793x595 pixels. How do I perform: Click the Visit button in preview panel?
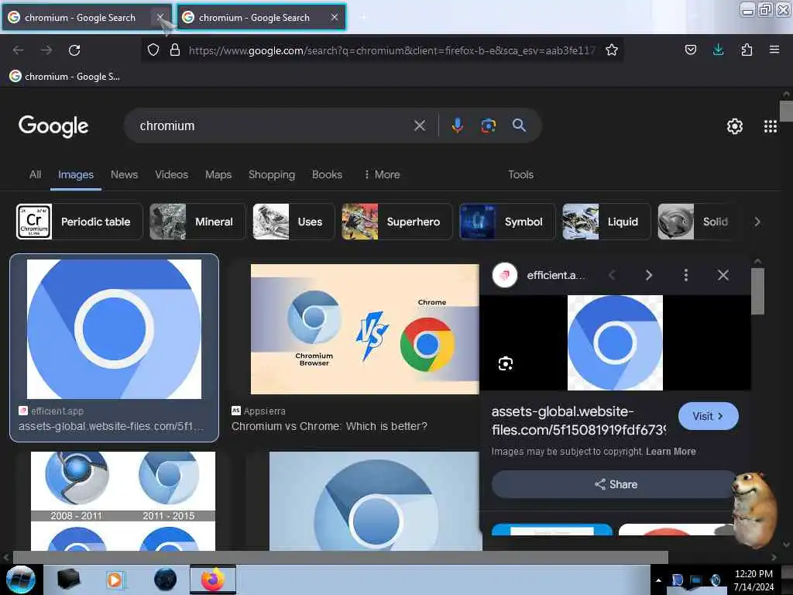click(708, 416)
